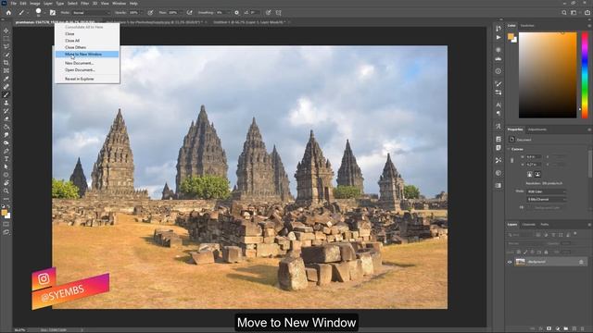Click the Search magnifier icon top right
The height and width of the screenshot is (333, 593).
pyautogui.click(x=564, y=12)
